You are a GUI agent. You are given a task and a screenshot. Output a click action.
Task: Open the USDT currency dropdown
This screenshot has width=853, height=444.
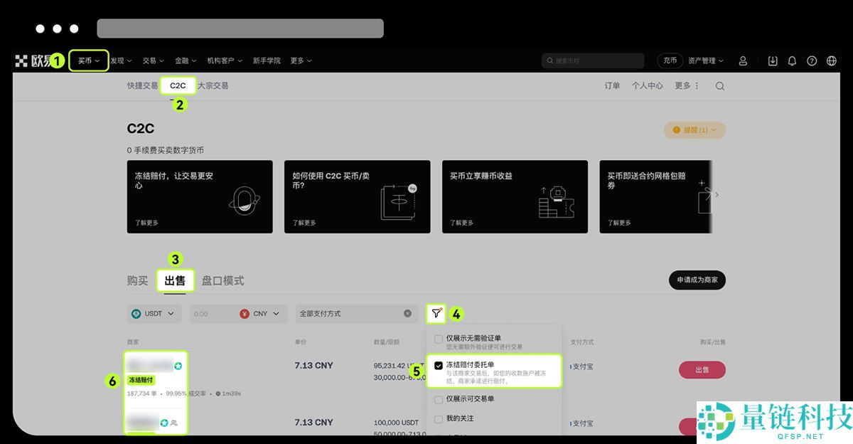[x=154, y=313]
